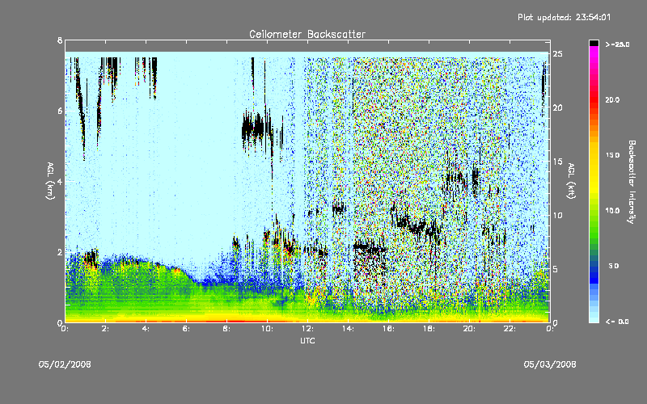Click the colorbar value '5.0'
The image size is (647, 404).
[613, 266]
